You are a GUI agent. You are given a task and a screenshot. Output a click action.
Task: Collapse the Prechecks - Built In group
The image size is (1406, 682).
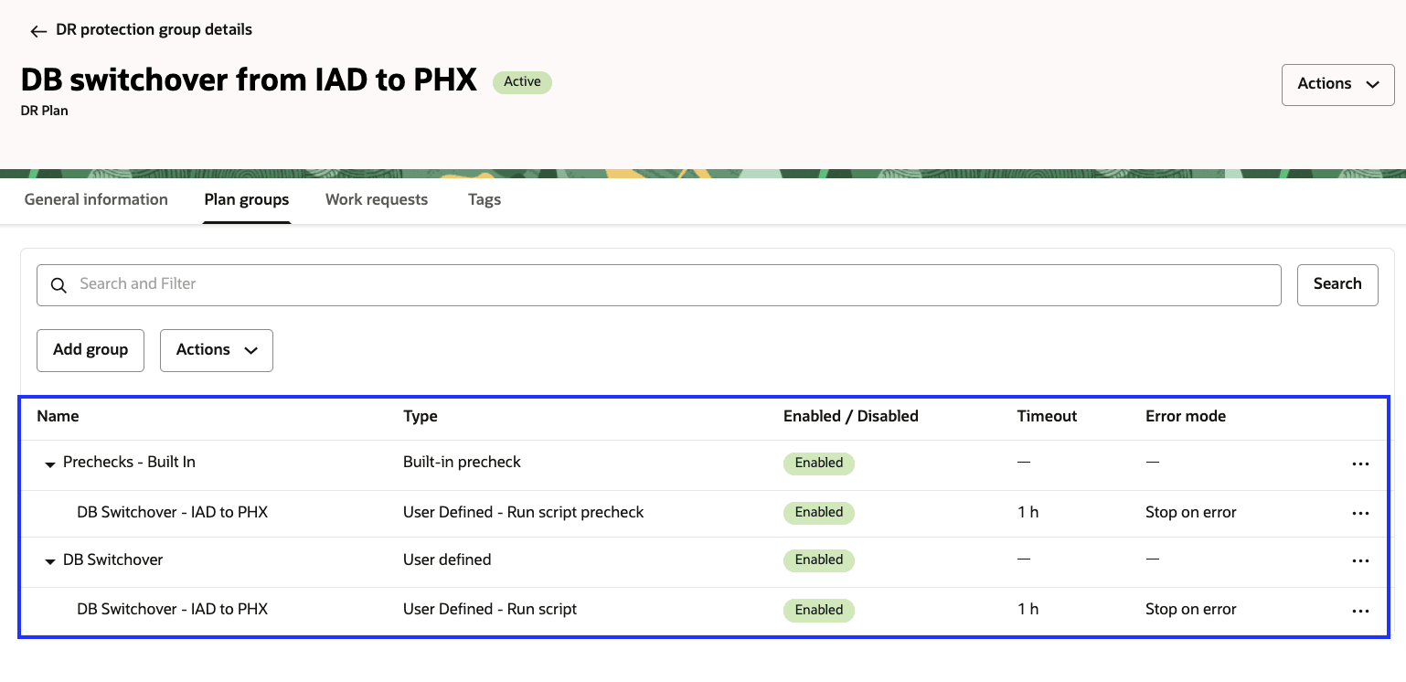[x=50, y=464]
